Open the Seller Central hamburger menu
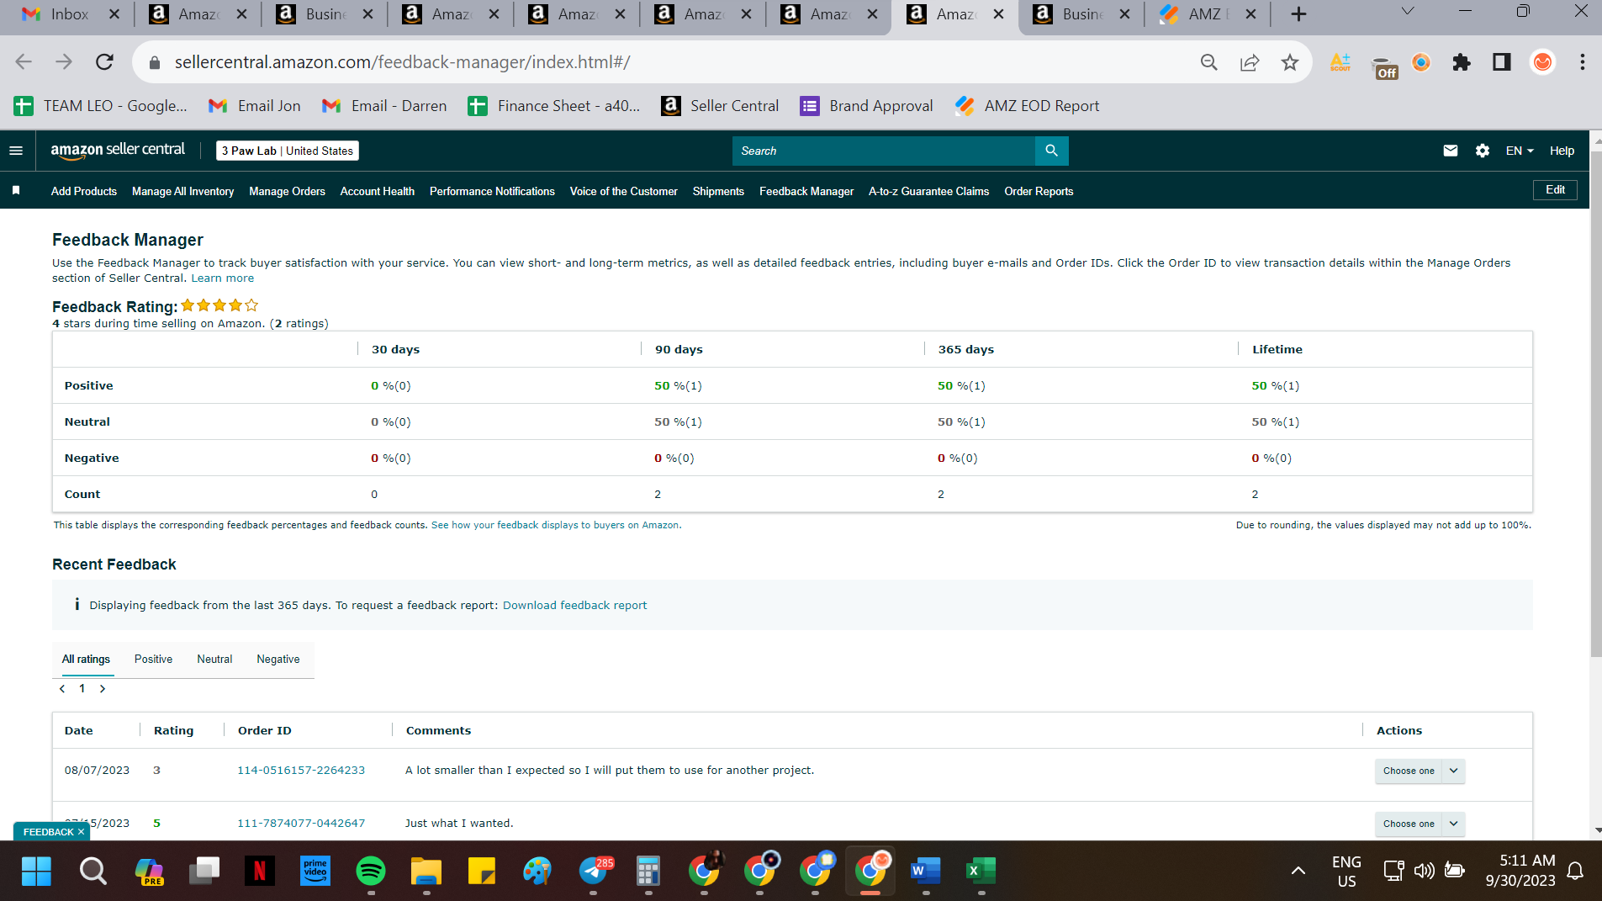 pos(16,151)
